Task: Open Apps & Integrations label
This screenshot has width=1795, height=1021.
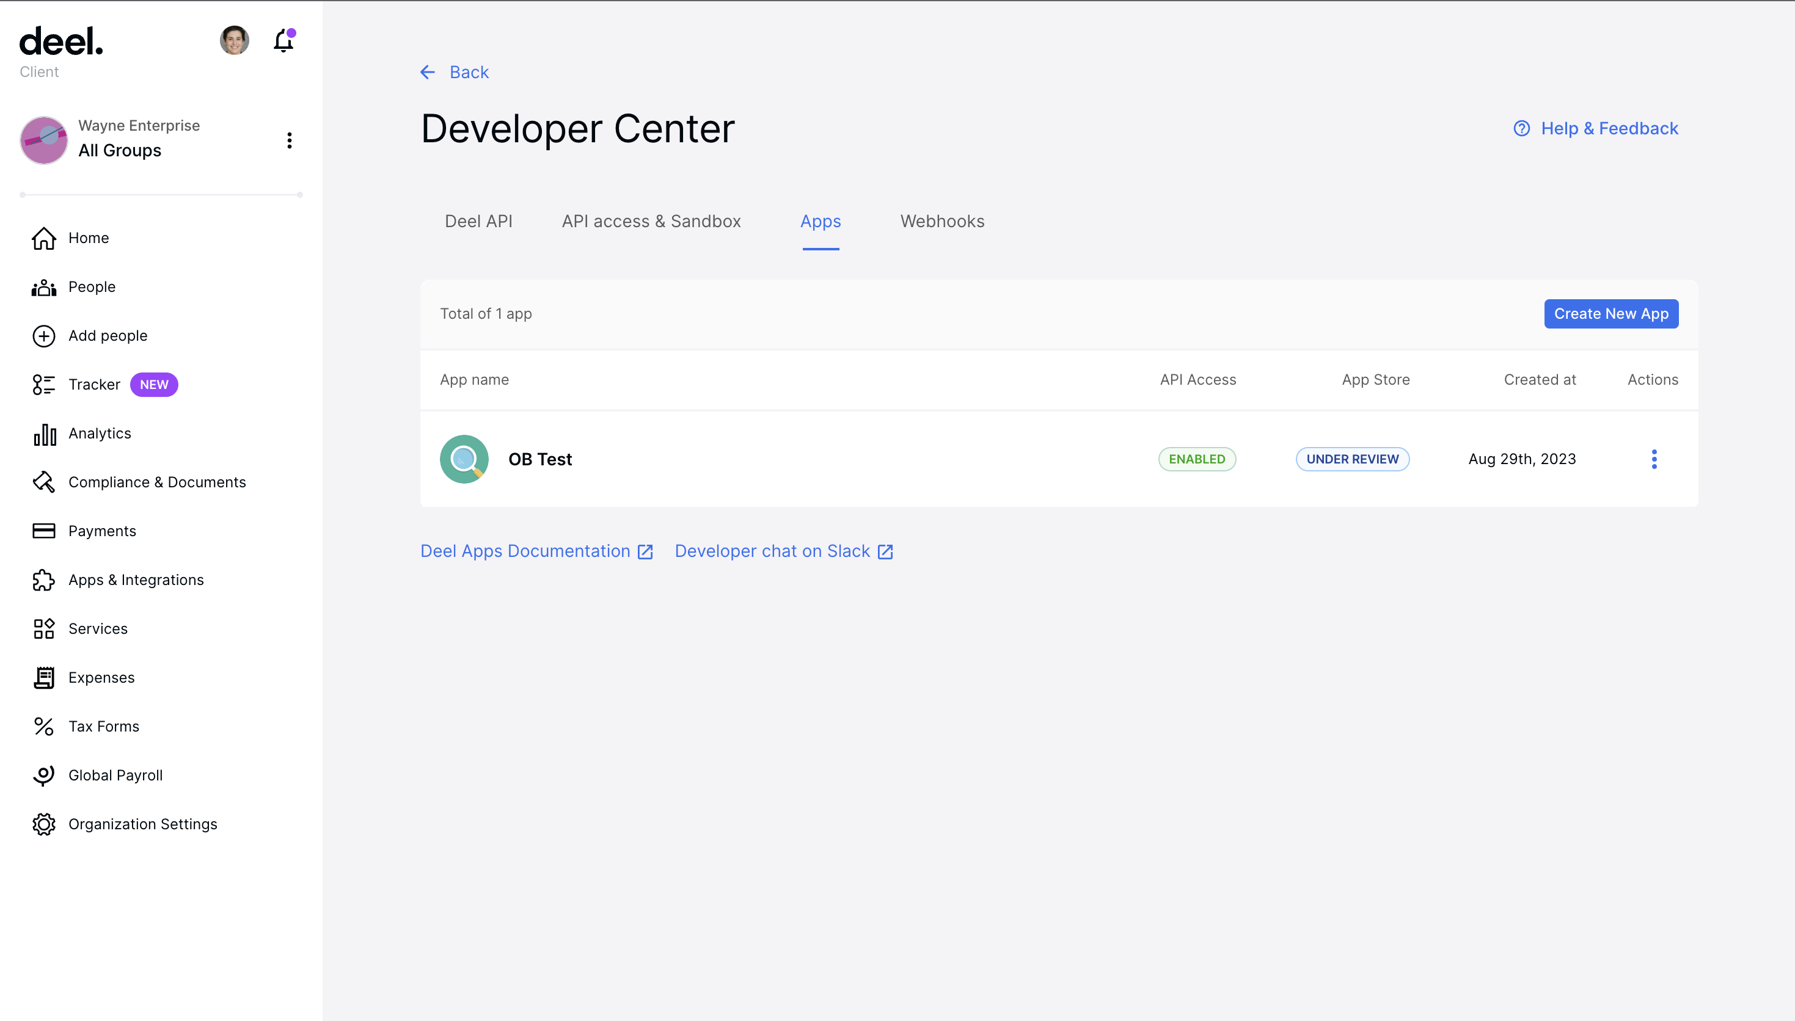Action: coord(136,580)
